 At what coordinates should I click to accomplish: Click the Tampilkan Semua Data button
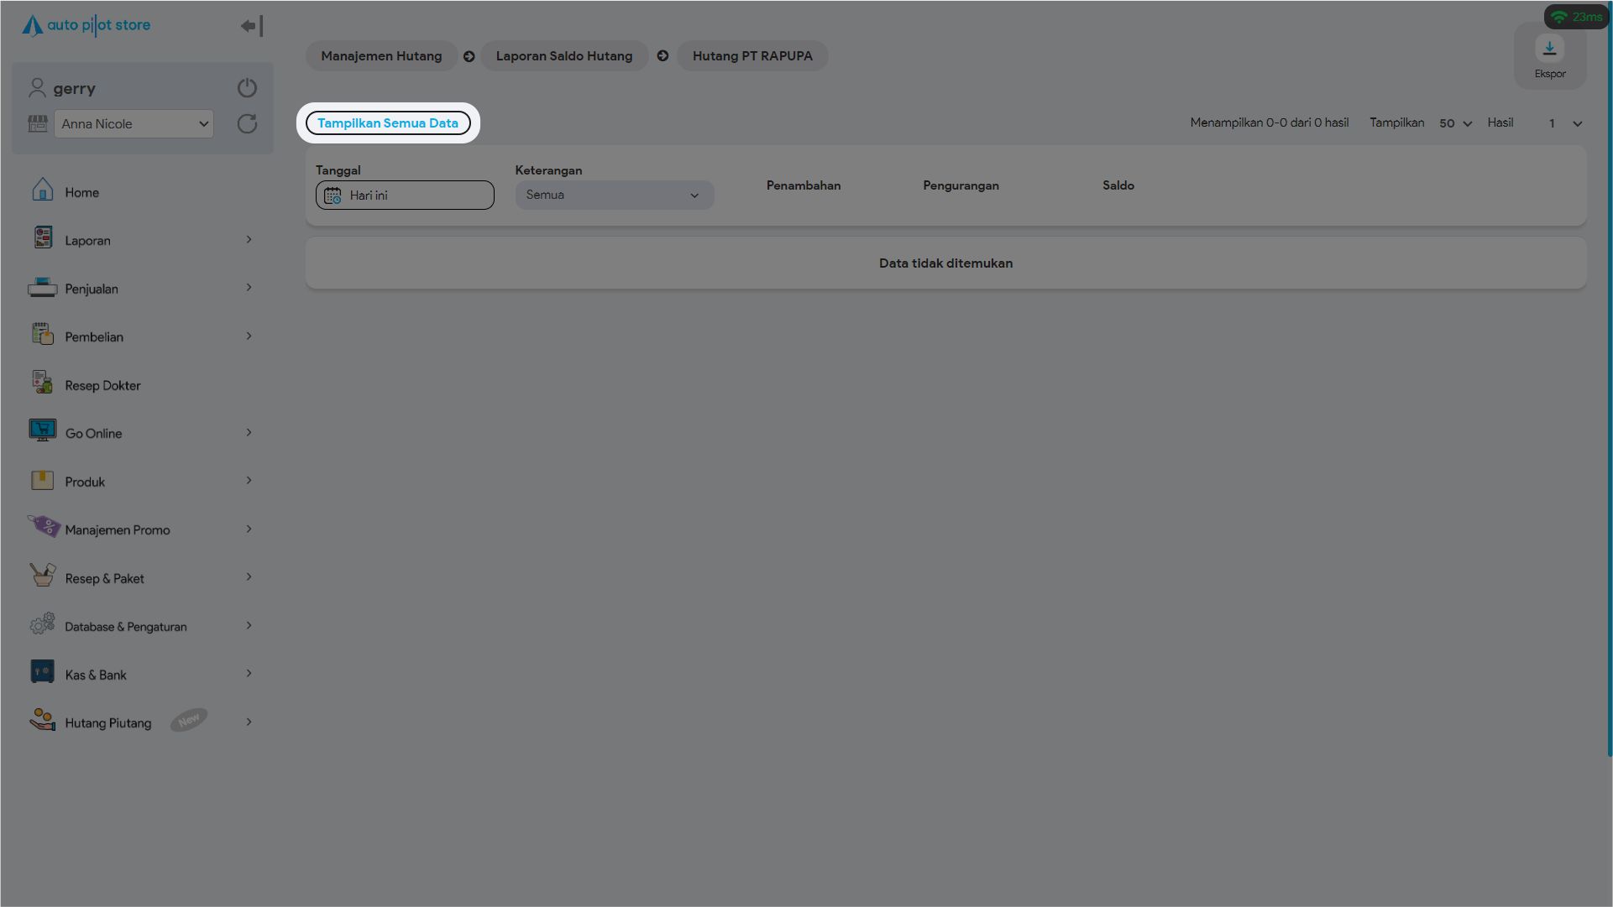(388, 123)
